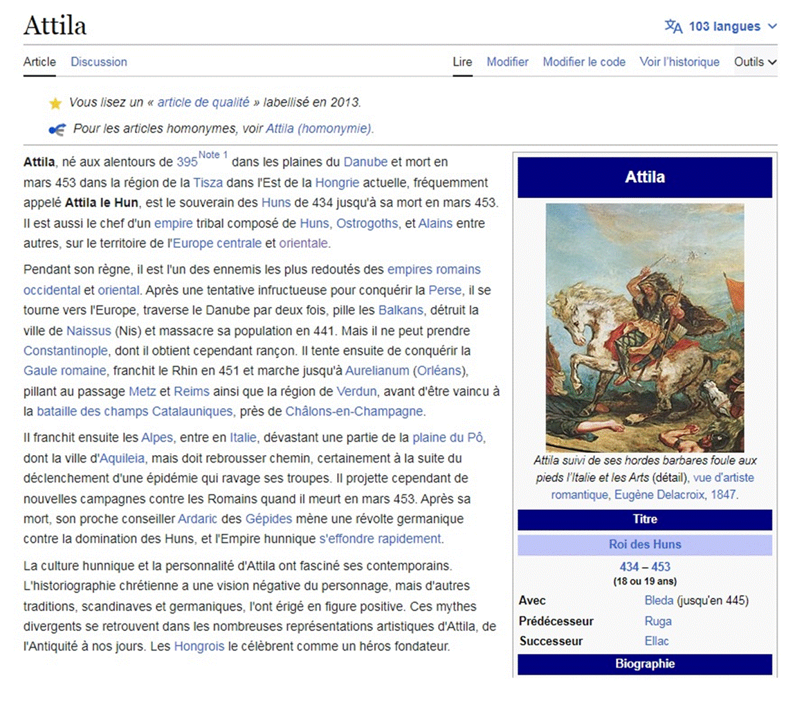Select the Lire tab

[x=462, y=62]
